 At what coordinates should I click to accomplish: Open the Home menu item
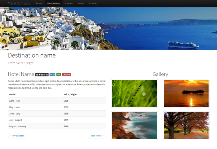tap(39, 3)
